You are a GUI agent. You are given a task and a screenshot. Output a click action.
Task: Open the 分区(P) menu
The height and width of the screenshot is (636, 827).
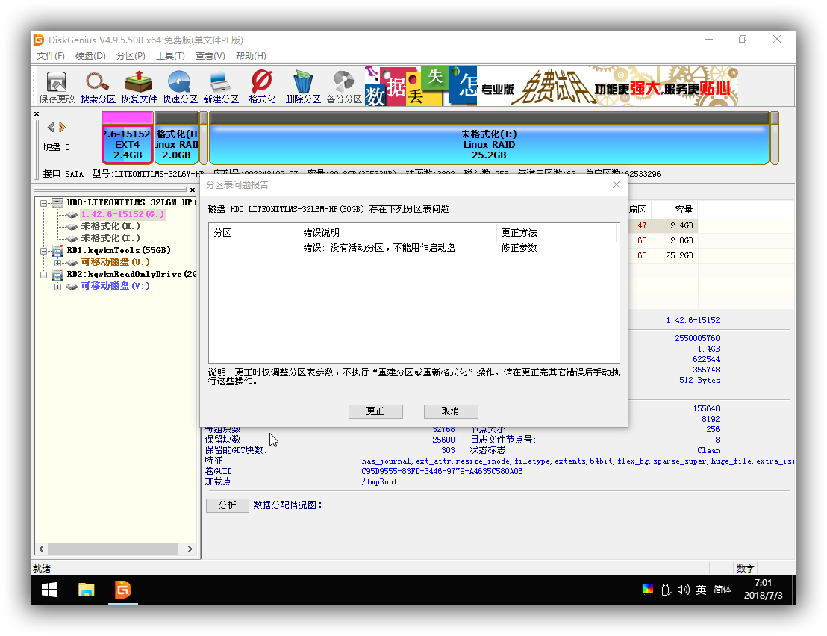point(131,56)
